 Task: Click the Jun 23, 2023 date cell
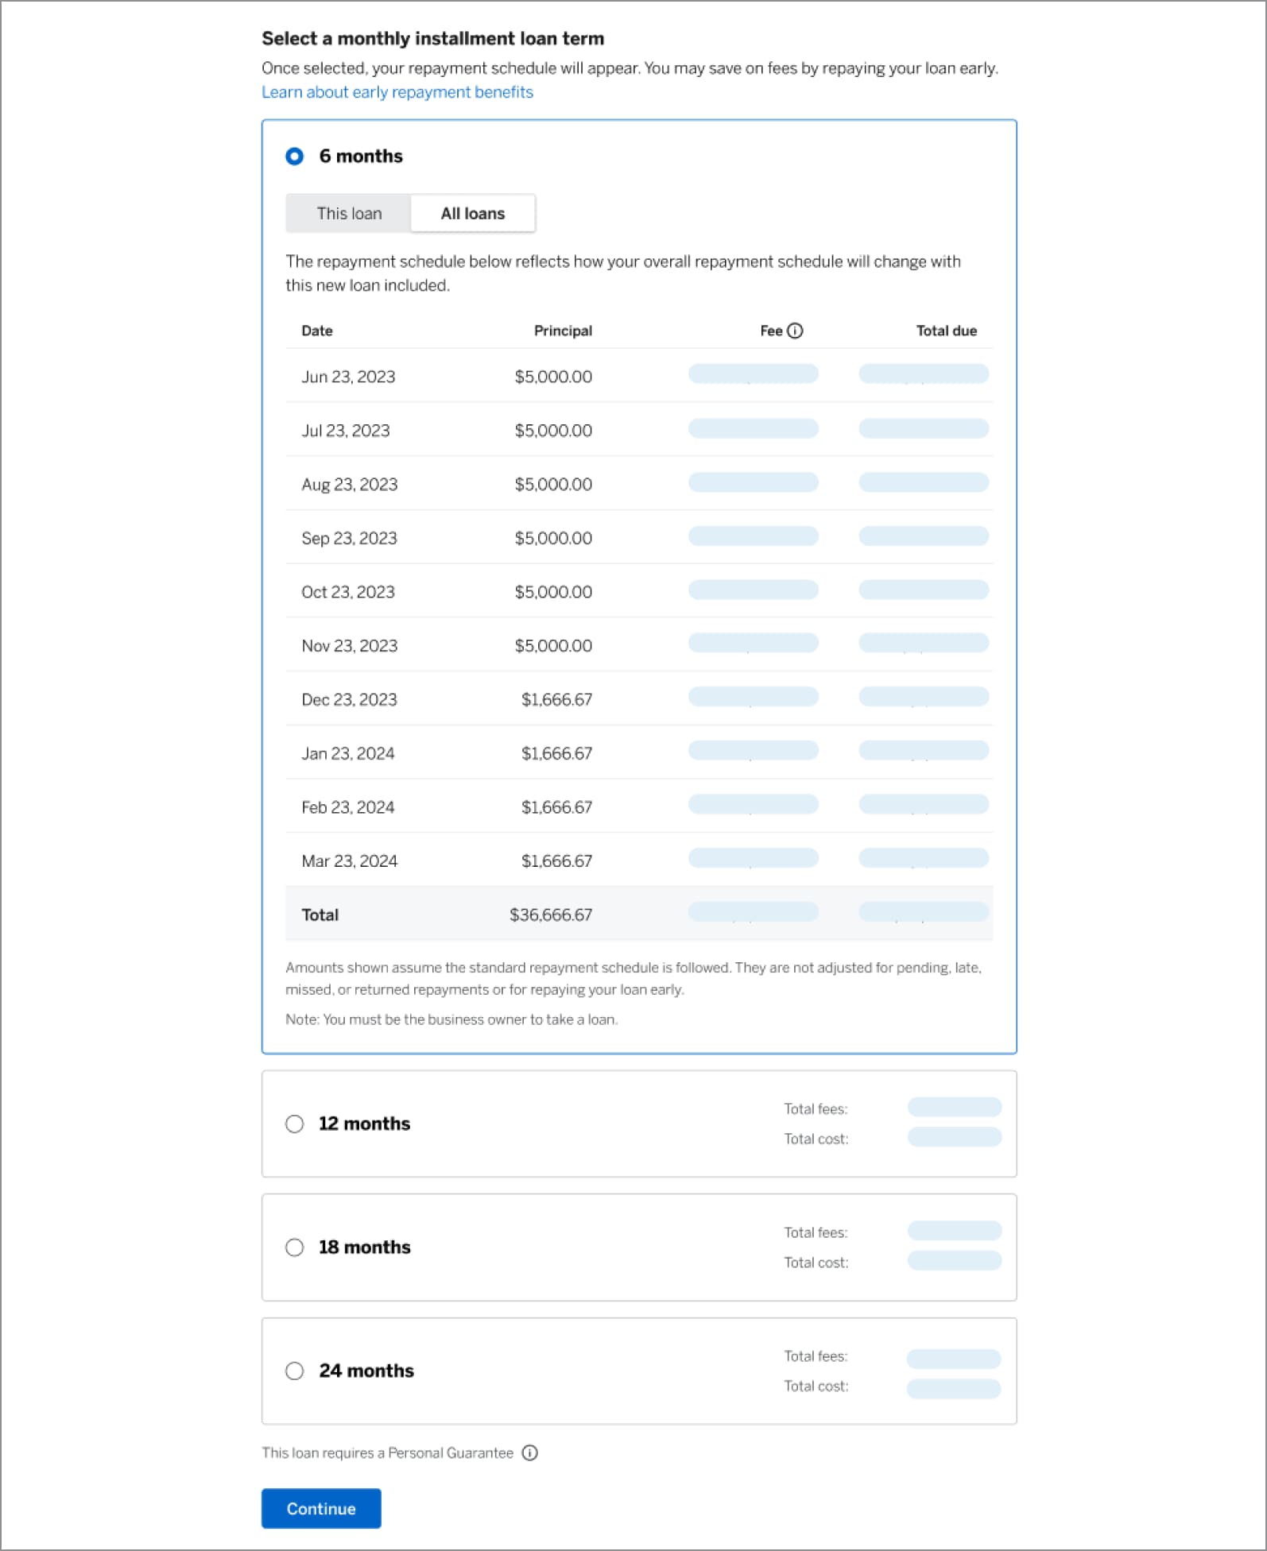click(348, 377)
